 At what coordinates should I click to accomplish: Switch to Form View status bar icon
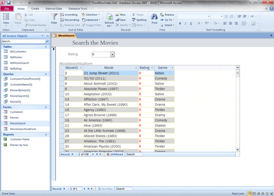(249, 193)
